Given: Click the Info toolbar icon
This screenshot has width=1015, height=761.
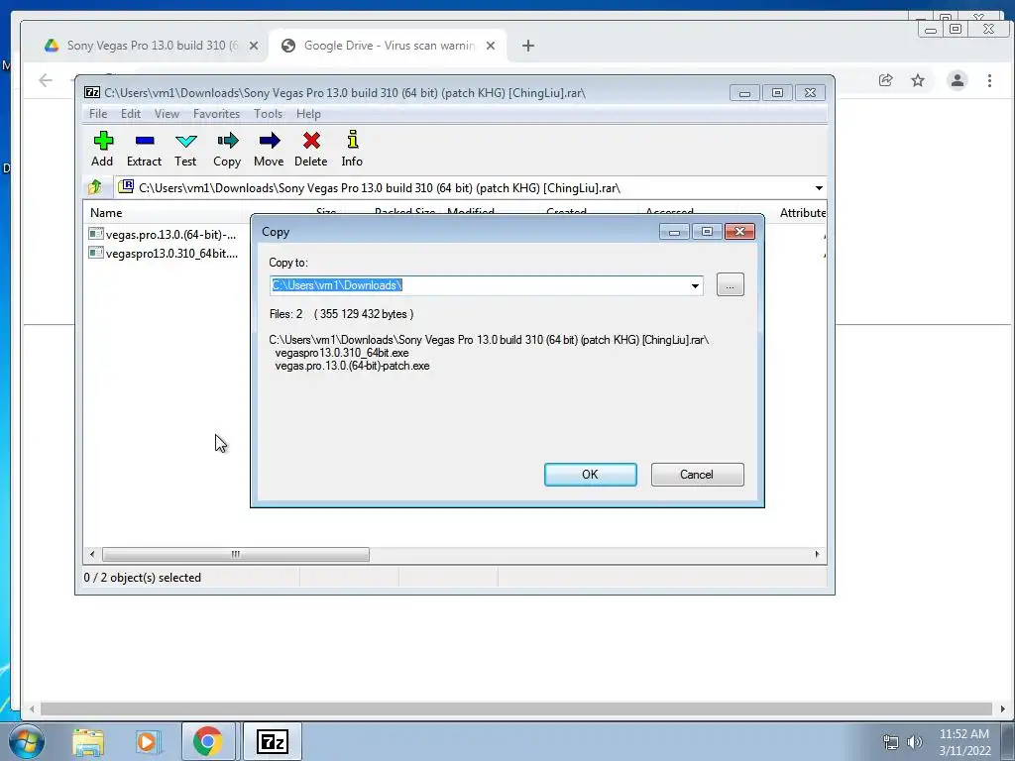Looking at the screenshot, I should [352, 149].
